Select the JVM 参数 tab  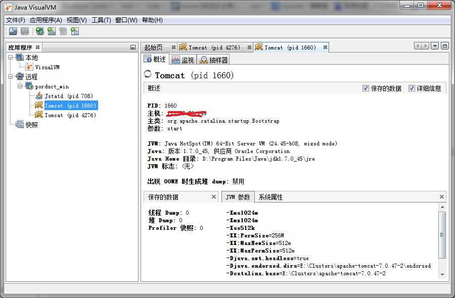[238, 197]
